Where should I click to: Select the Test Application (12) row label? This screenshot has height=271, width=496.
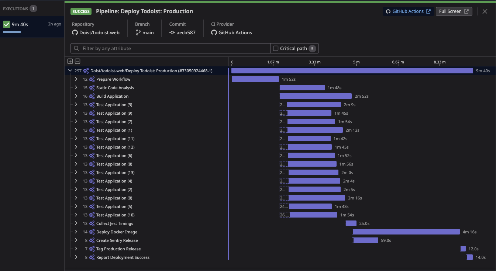click(115, 147)
